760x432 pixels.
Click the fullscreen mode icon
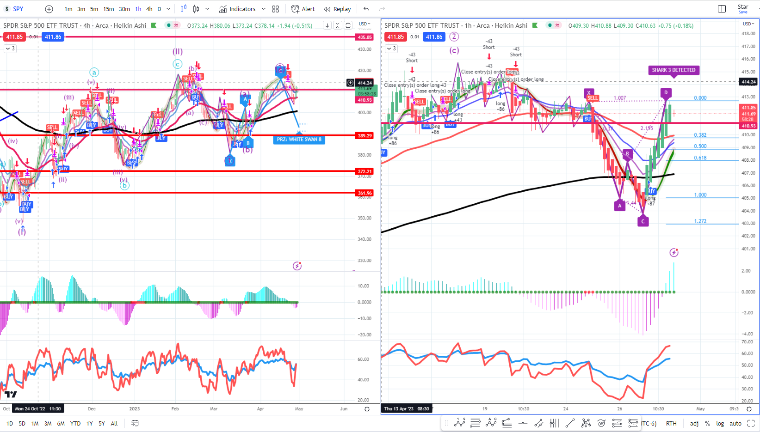[x=751, y=423]
